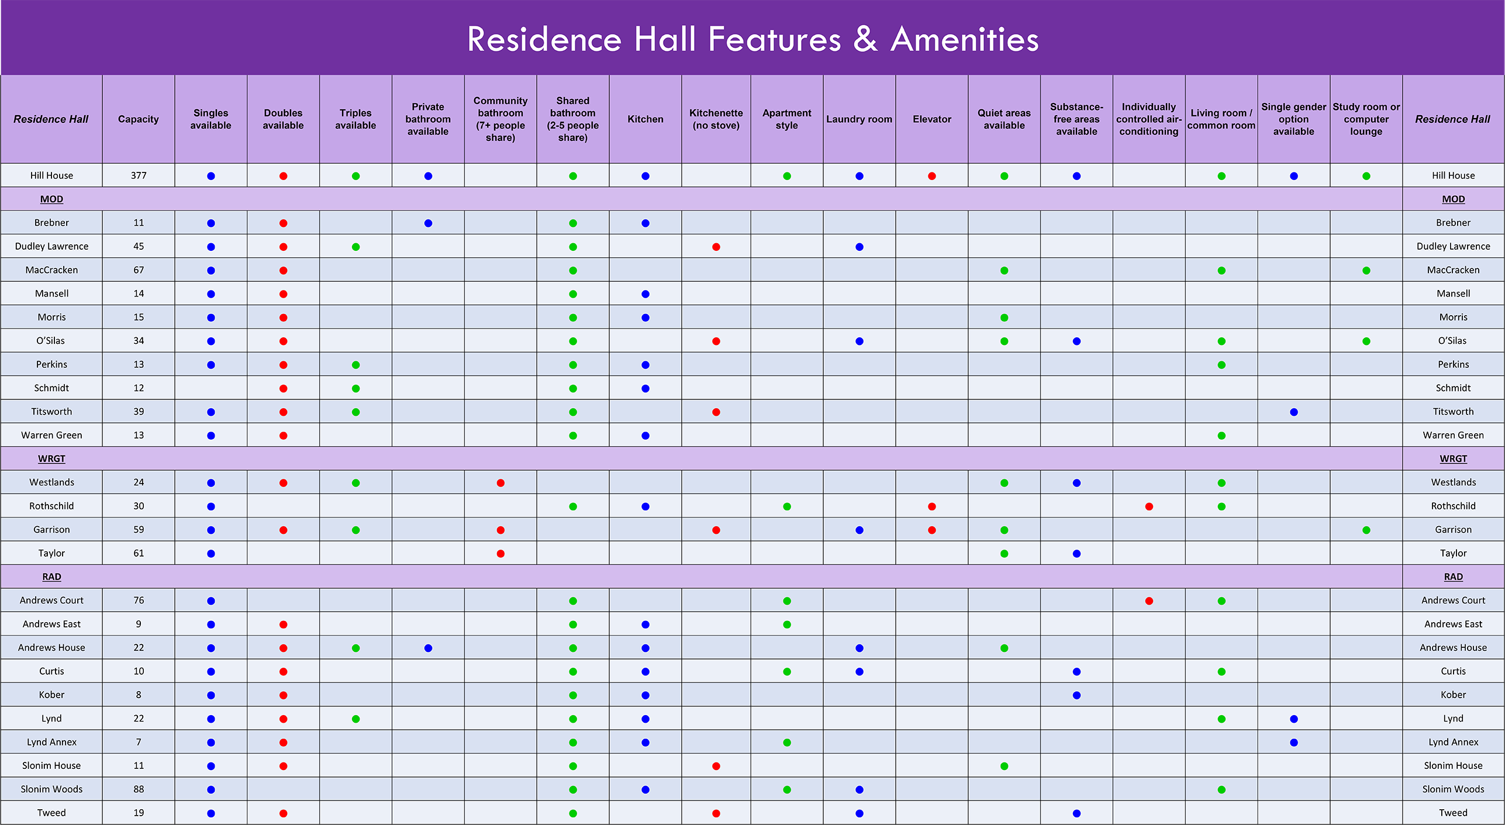
Task: Click the Hill House row label
Action: 51,175
